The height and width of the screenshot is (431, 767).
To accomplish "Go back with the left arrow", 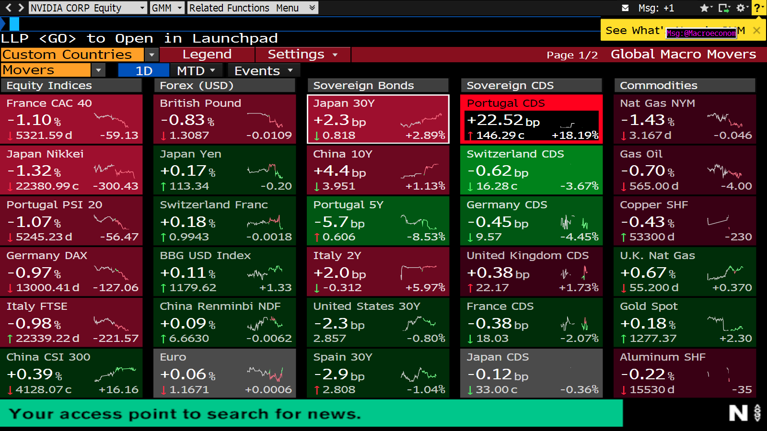I will [8, 8].
